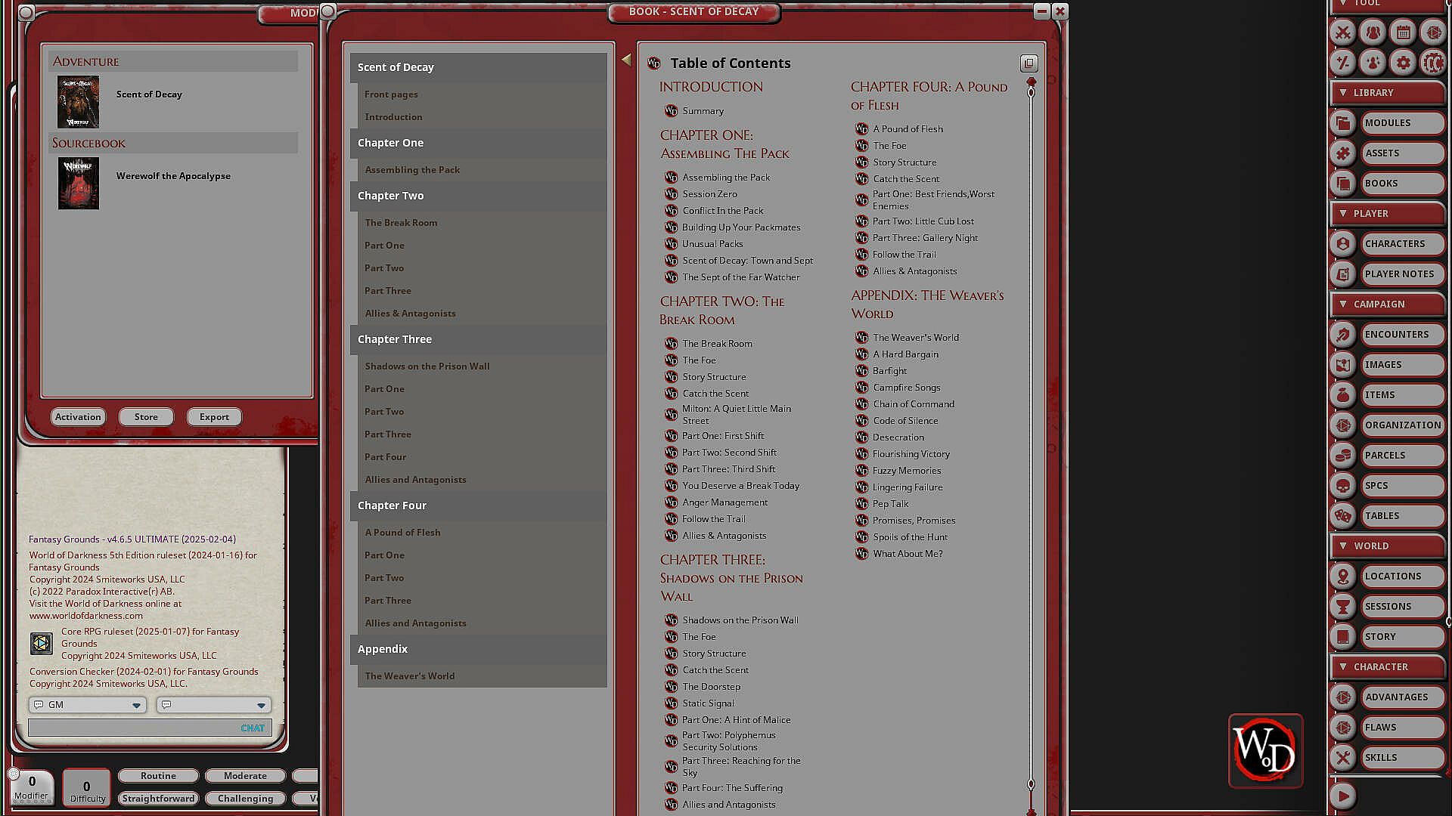Select the Routine difficulty option
The image size is (1452, 816).
tap(158, 776)
